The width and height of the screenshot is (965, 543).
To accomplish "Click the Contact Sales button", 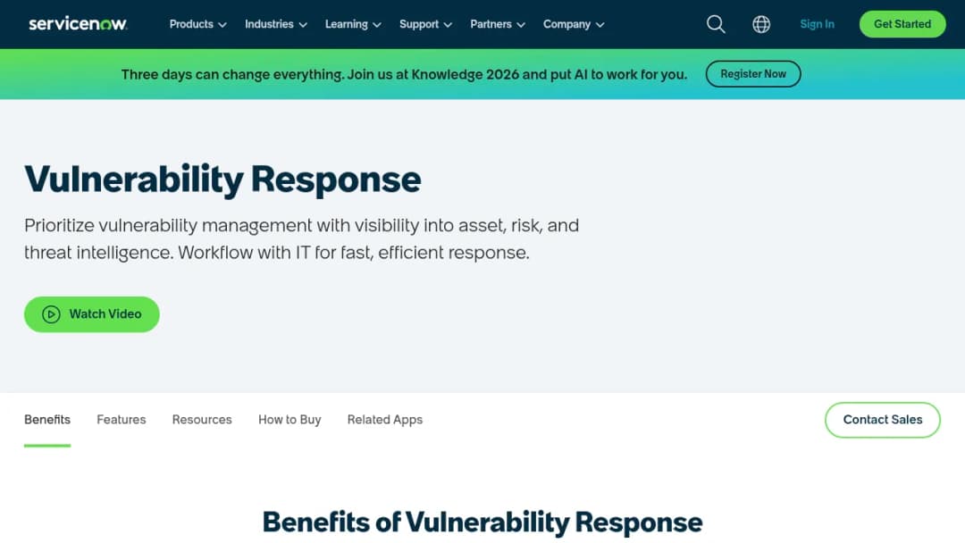I will click(882, 420).
